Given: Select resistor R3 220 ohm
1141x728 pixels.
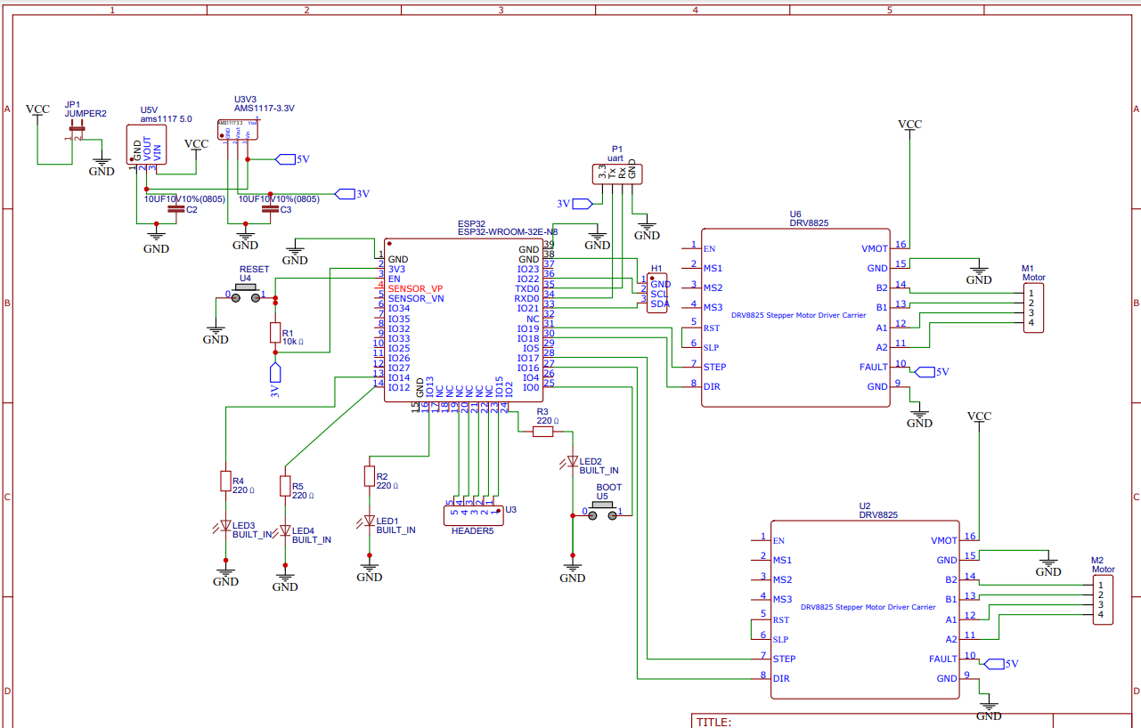Looking at the screenshot, I should click(x=542, y=432).
